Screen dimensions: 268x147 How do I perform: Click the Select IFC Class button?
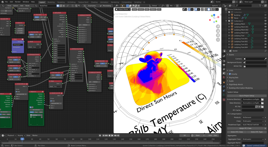tap(237, 132)
